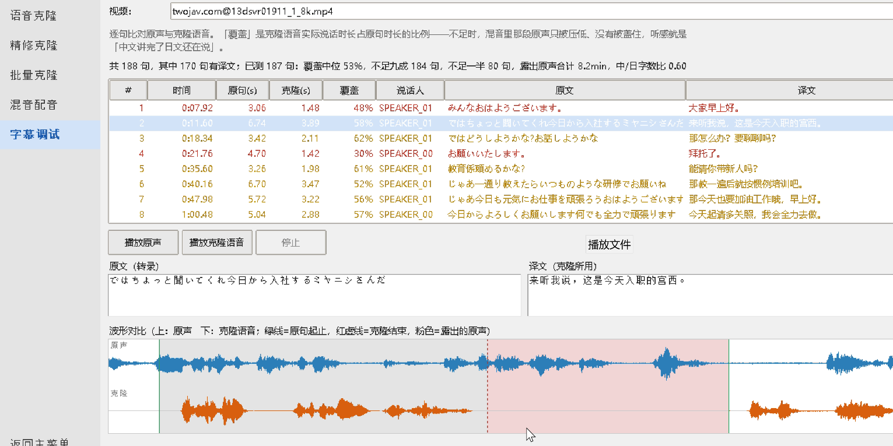The height and width of the screenshot is (446, 893).
Task: Click into the 原文（转录） text box
Action: coord(314,295)
